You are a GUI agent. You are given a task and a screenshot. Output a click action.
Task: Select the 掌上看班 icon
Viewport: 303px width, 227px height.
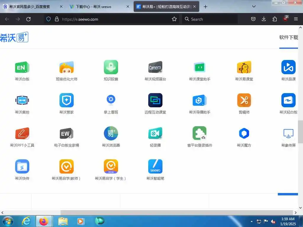point(111,100)
